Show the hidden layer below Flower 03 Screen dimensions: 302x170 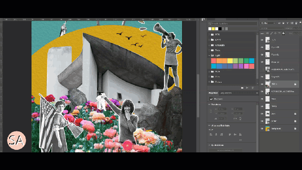262,69
